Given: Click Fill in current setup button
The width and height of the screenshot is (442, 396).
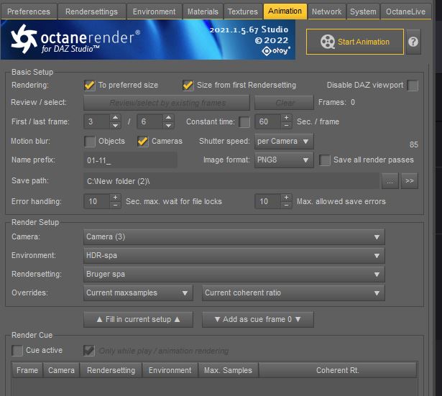Looking at the screenshot, I should click(x=138, y=319).
